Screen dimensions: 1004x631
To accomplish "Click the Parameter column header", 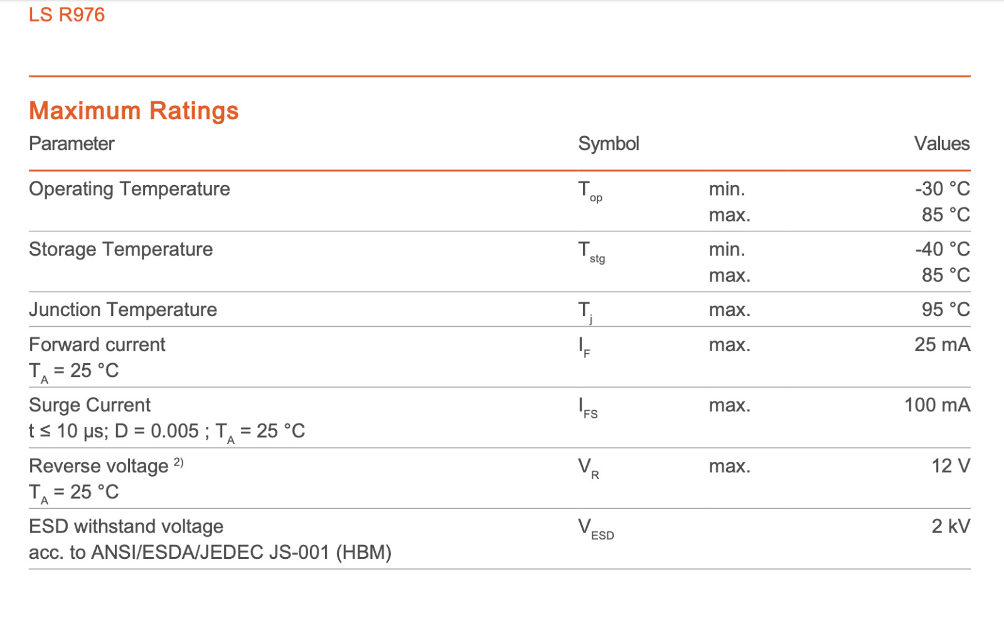I will coord(72,144).
